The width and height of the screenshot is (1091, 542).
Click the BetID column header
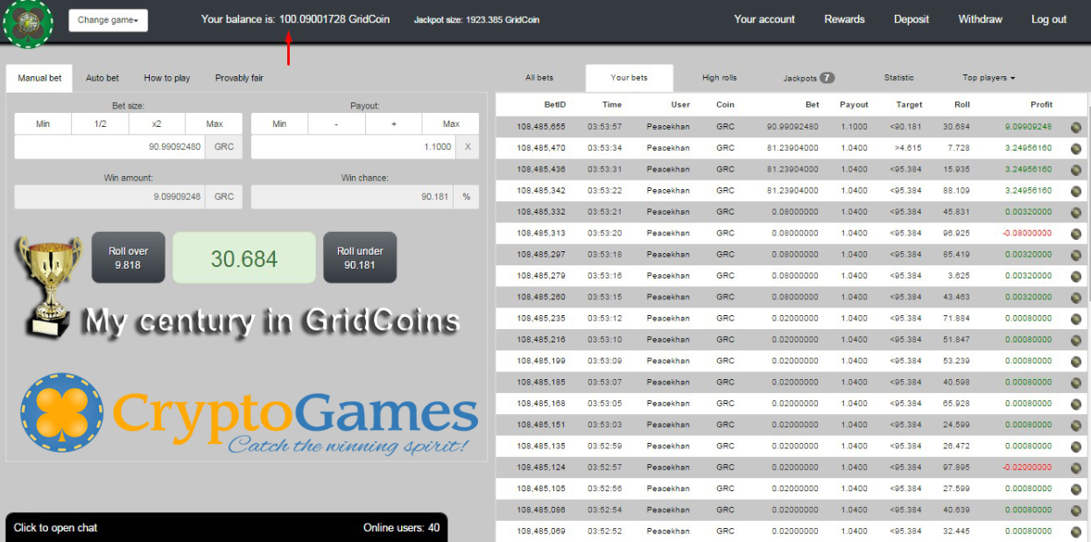click(x=555, y=104)
